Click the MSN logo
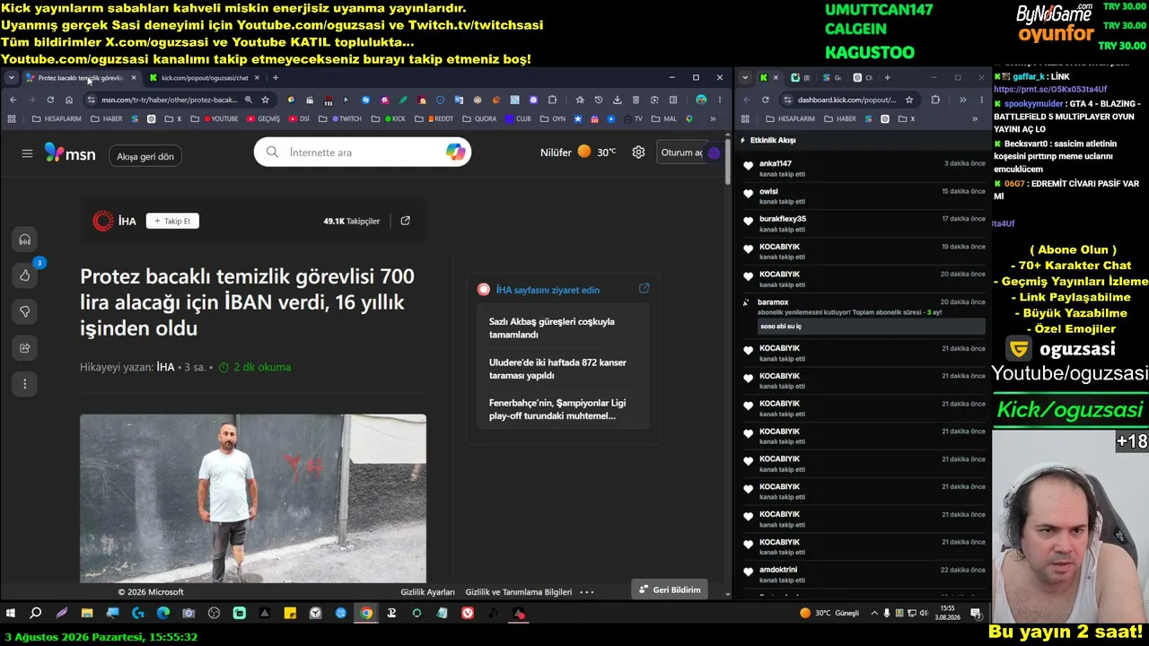 70,153
